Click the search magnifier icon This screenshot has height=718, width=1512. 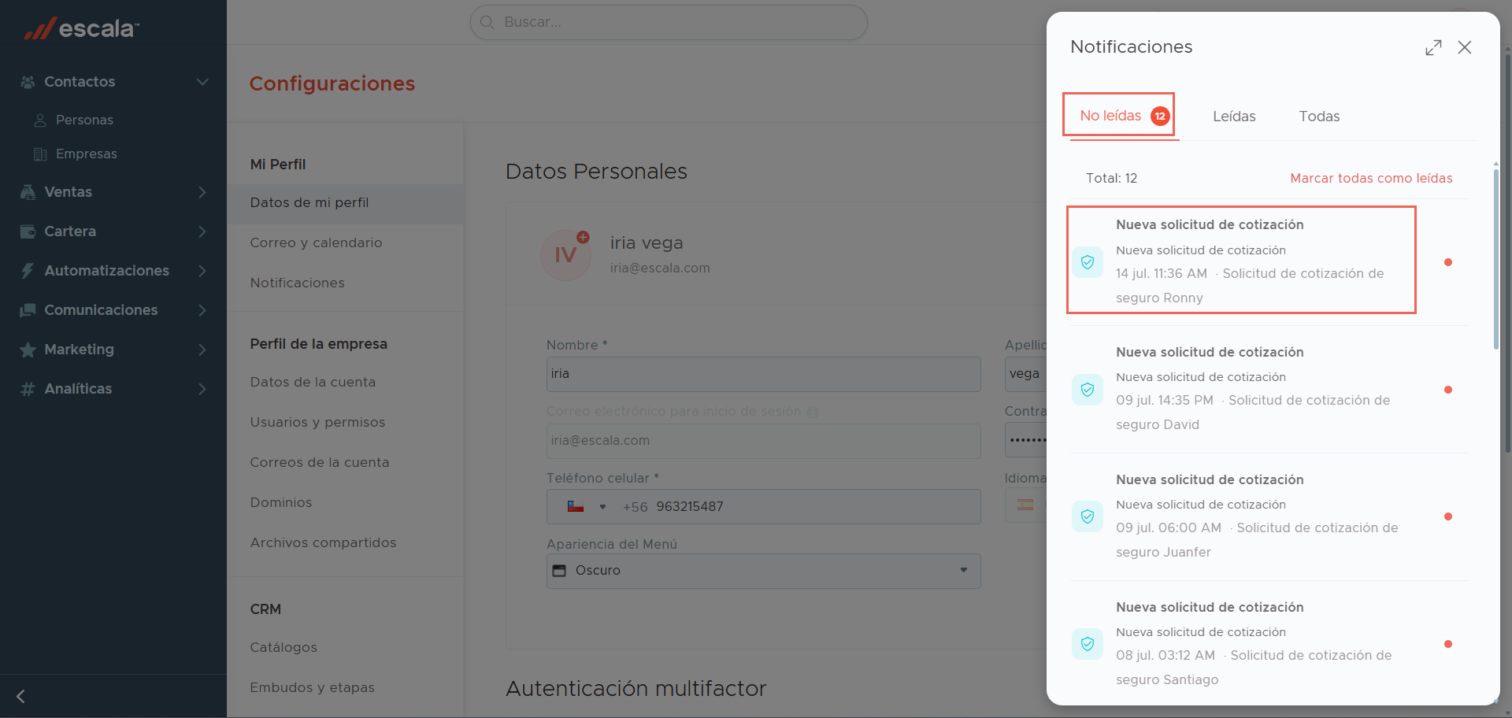pos(487,22)
